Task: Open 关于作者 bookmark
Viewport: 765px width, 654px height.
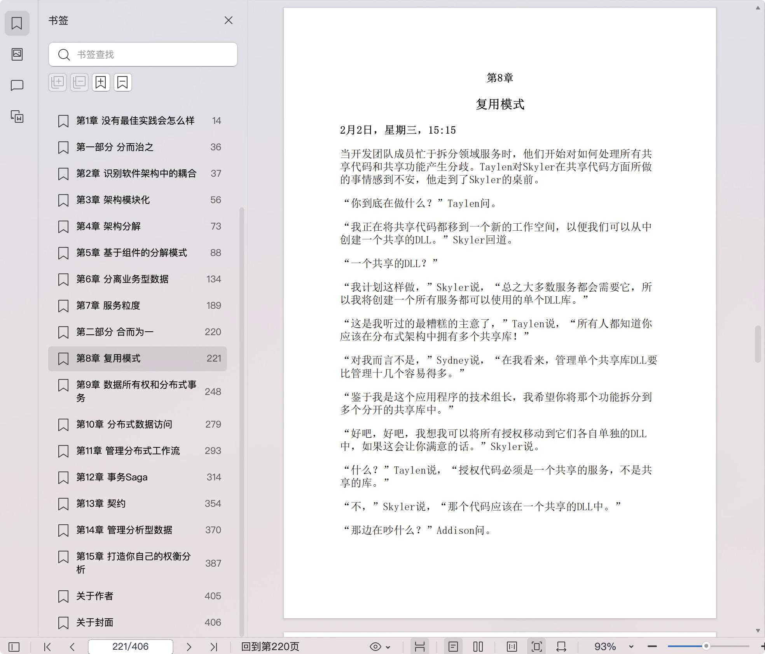Action: [138, 596]
